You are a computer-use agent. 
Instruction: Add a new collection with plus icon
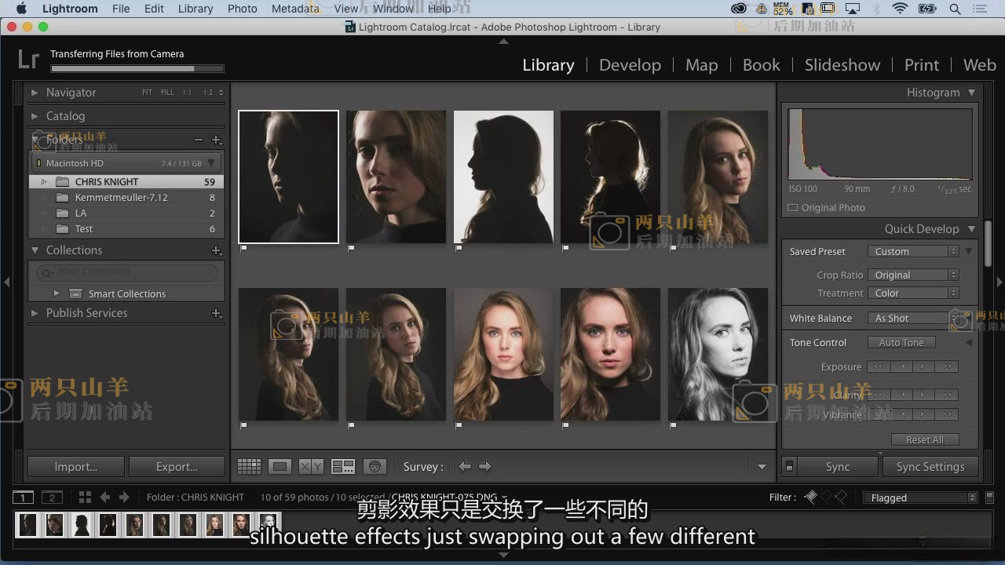tap(217, 250)
